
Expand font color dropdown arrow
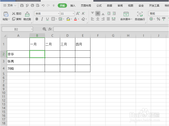coord(78,19)
